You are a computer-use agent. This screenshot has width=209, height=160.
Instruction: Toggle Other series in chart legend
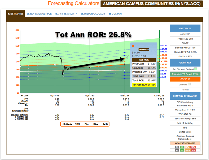pyautogui.click(x=95, y=124)
